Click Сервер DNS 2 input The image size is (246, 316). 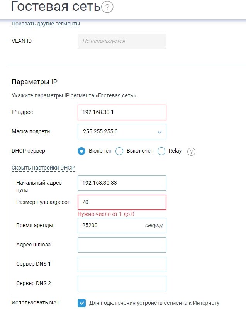pos(122,284)
